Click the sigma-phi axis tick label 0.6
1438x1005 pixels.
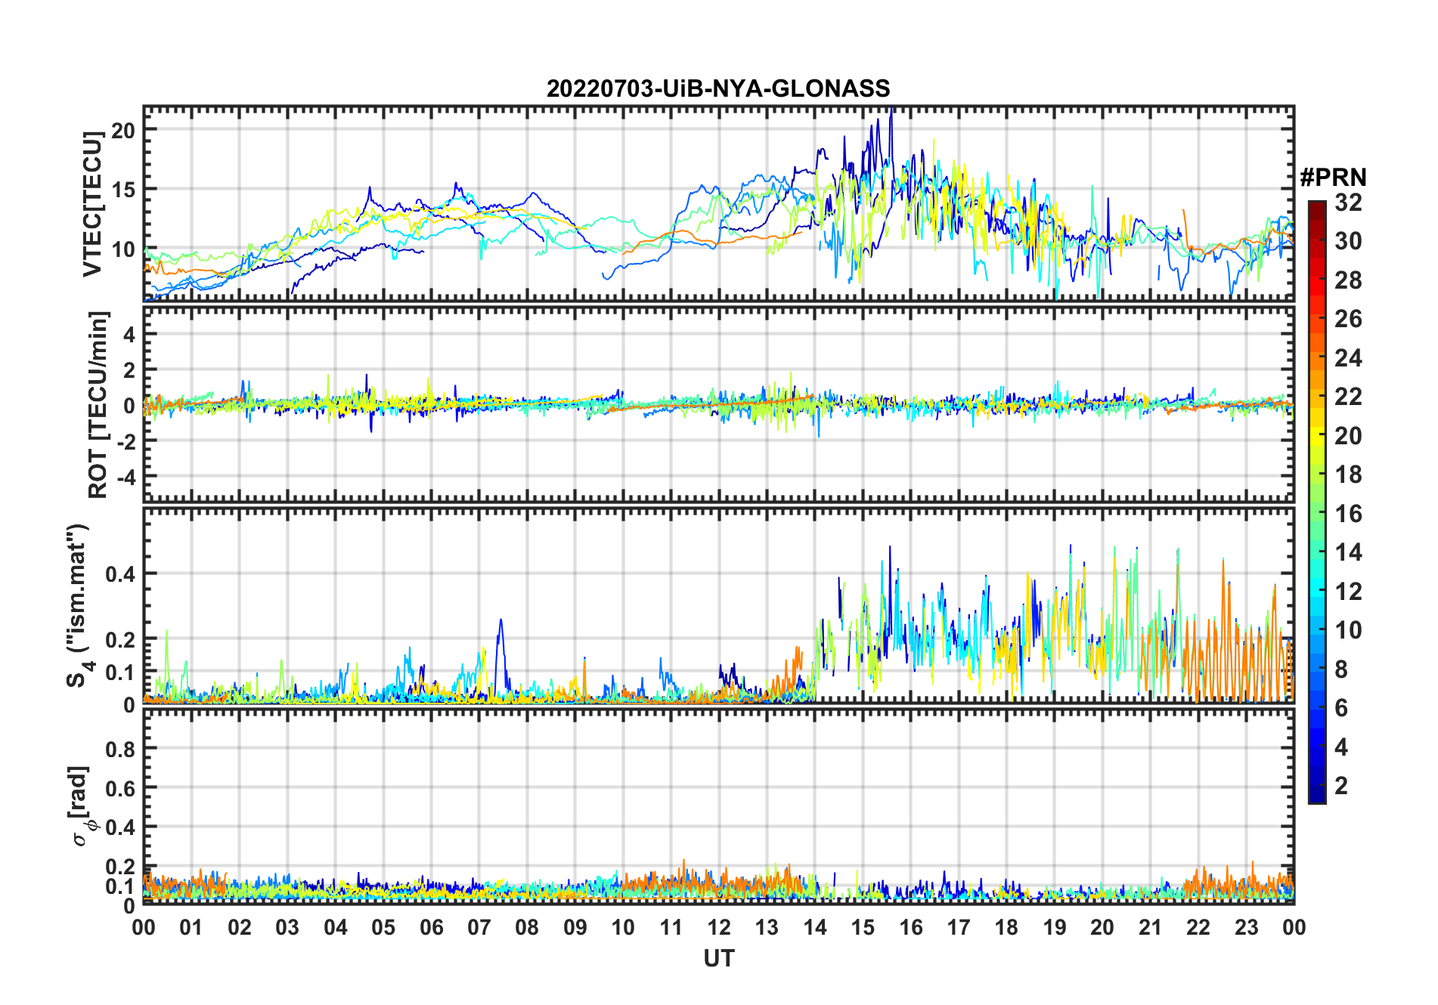[x=120, y=788]
